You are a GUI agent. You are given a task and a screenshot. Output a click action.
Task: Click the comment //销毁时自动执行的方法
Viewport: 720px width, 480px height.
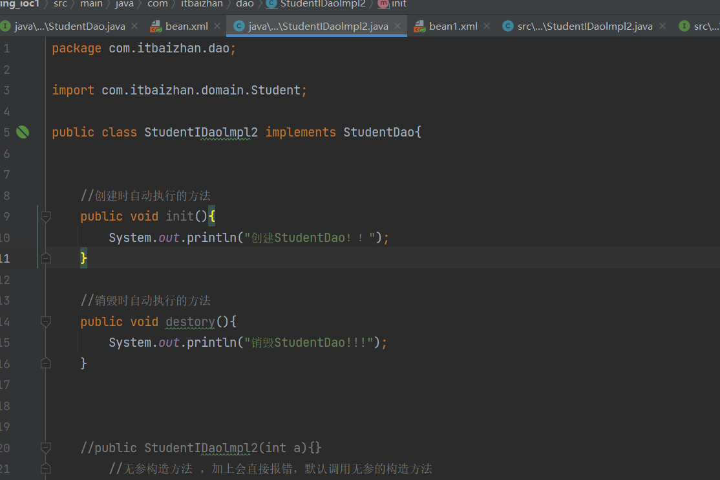click(145, 301)
